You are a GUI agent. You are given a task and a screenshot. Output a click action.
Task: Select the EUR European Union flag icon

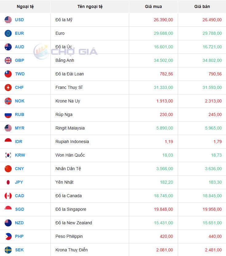point(8,33)
